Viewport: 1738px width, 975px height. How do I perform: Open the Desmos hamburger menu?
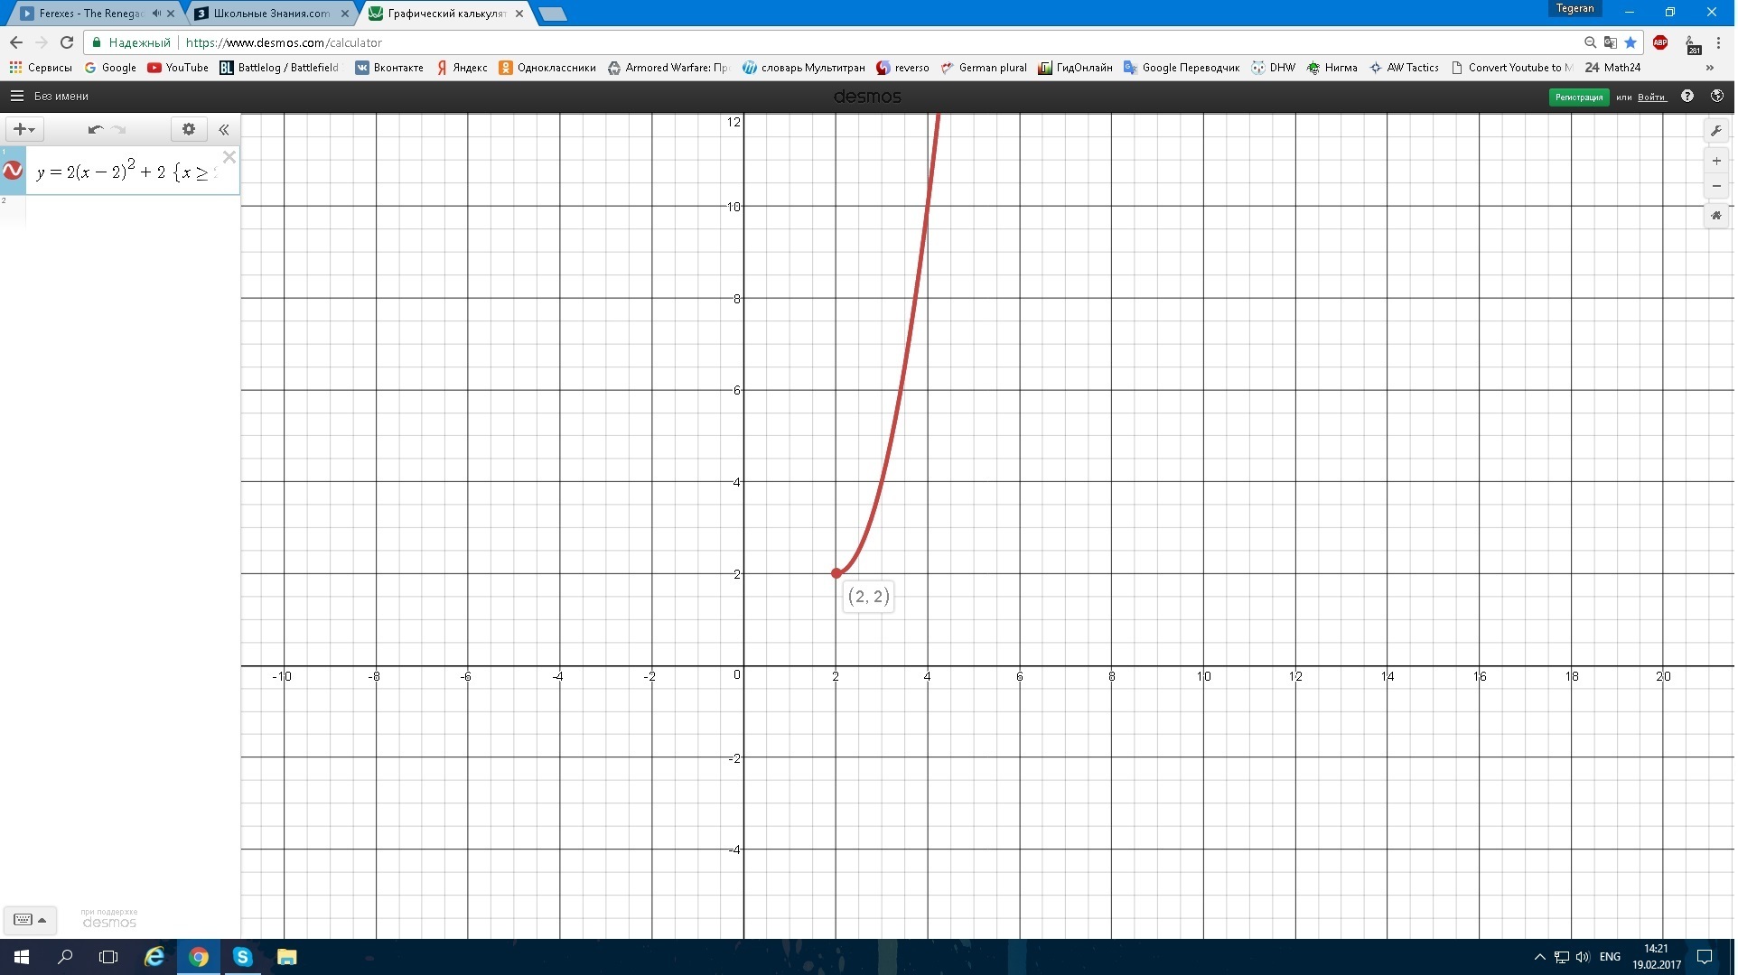(x=16, y=96)
